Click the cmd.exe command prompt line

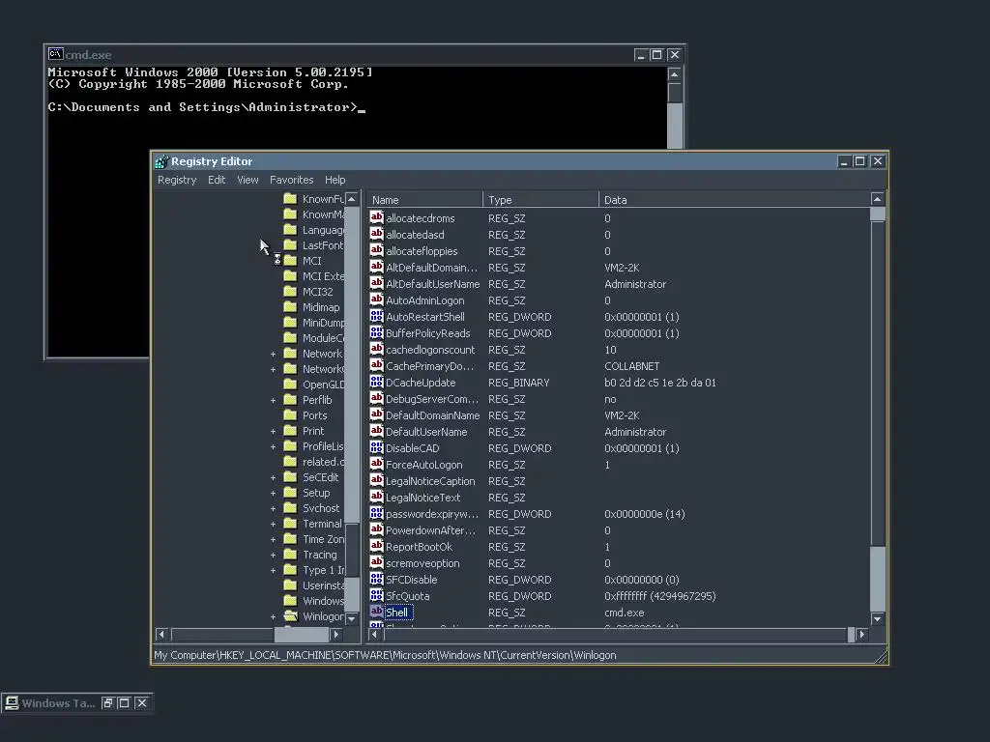(x=207, y=107)
